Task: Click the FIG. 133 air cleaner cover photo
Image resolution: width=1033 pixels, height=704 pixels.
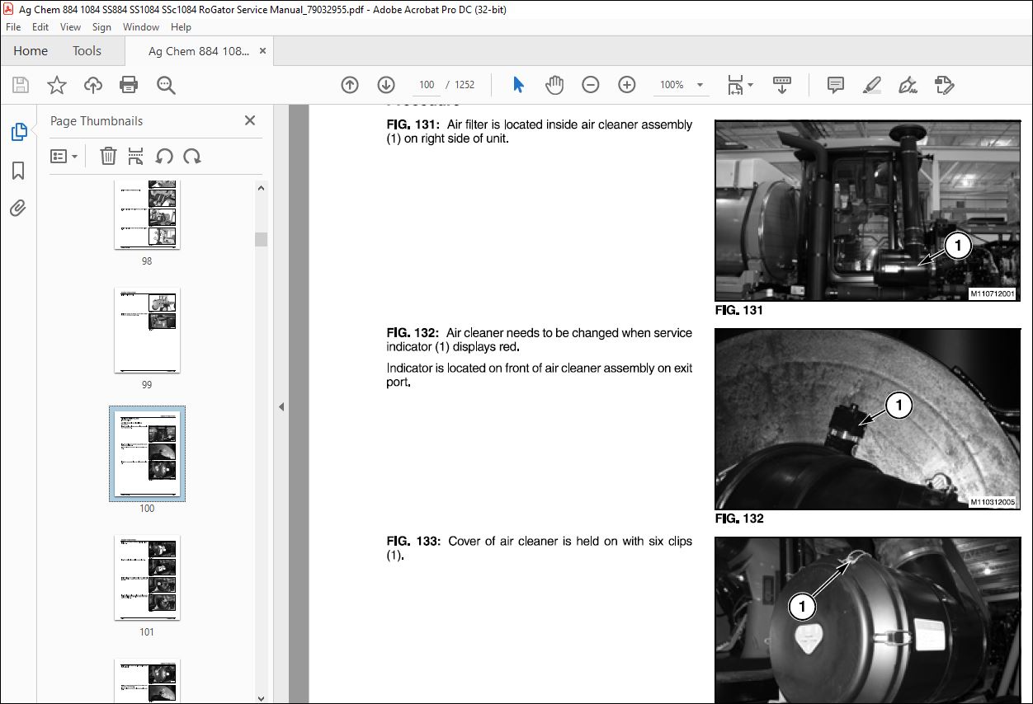Action: point(867,620)
